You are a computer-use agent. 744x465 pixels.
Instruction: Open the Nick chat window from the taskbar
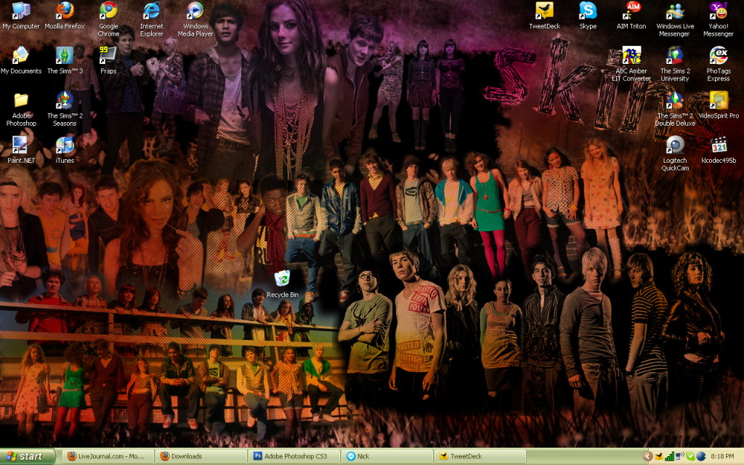[x=387, y=456]
